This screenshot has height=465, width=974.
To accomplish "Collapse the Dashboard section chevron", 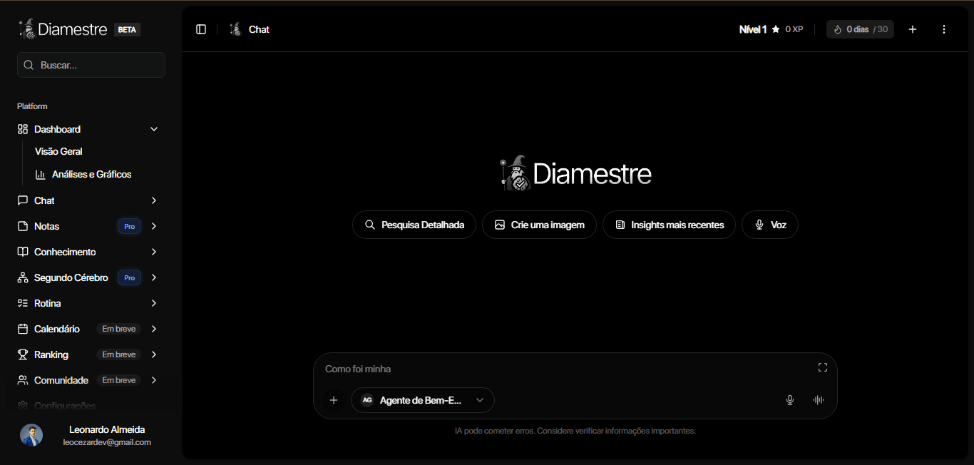I will 154,129.
